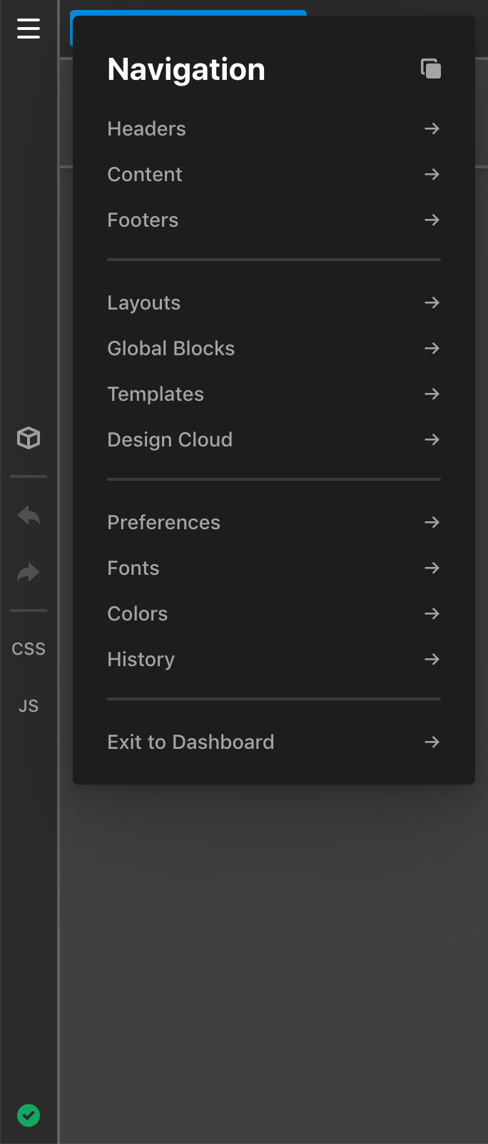Click the green checkmark save icon
Image resolution: width=488 pixels, height=1144 pixels.
(x=28, y=1115)
